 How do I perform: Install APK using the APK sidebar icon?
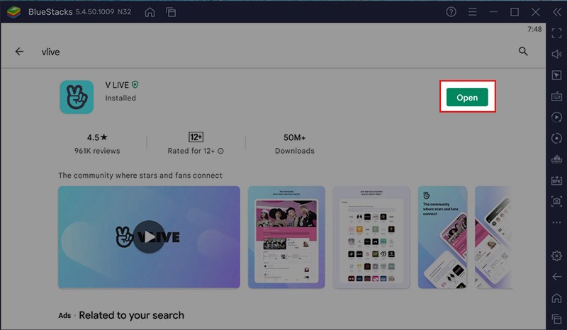pyautogui.click(x=556, y=180)
